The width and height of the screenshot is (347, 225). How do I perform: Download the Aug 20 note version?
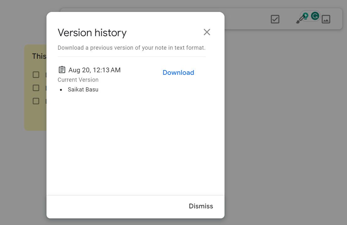pyautogui.click(x=178, y=72)
